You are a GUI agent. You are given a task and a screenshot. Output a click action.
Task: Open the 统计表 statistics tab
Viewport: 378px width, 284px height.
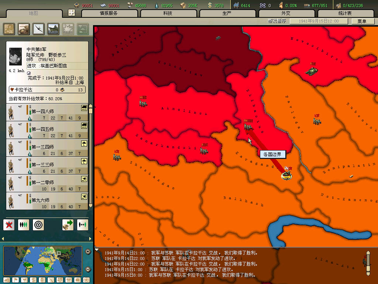point(345,13)
